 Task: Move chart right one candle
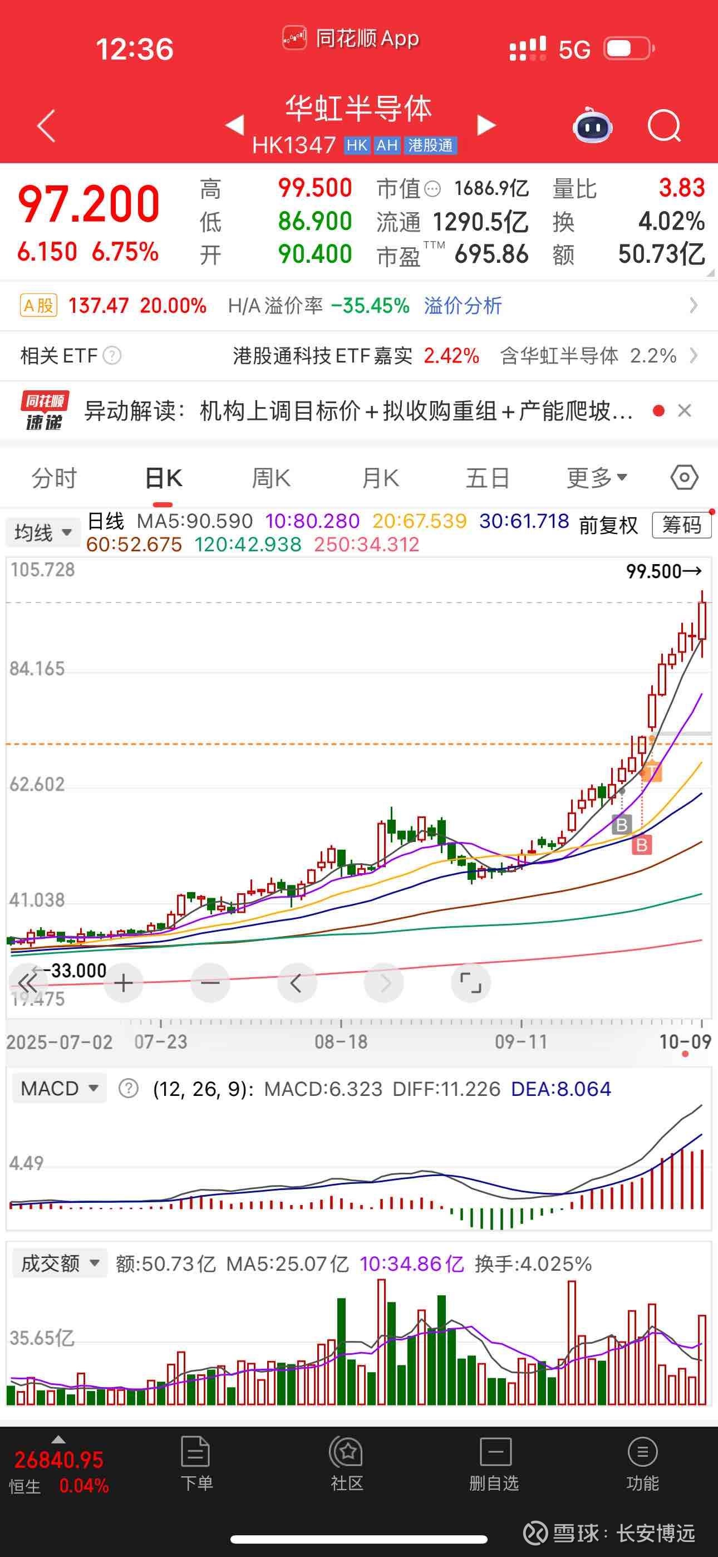[x=384, y=983]
